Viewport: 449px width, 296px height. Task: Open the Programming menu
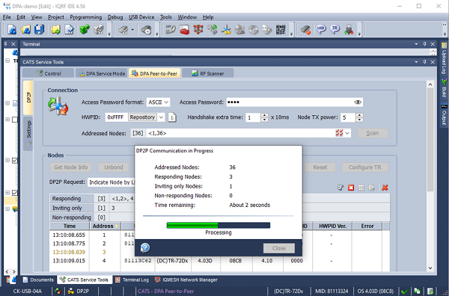click(85, 17)
